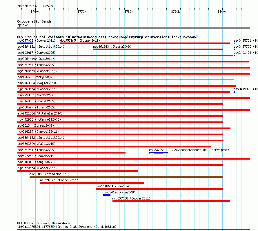This screenshot has width=258, height=231.
Task: Open nsv10663 (Perry2008) variant
Action: click(35, 77)
